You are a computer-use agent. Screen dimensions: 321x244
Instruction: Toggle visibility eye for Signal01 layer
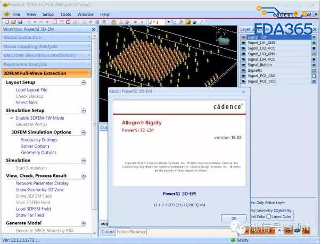coord(243,70)
